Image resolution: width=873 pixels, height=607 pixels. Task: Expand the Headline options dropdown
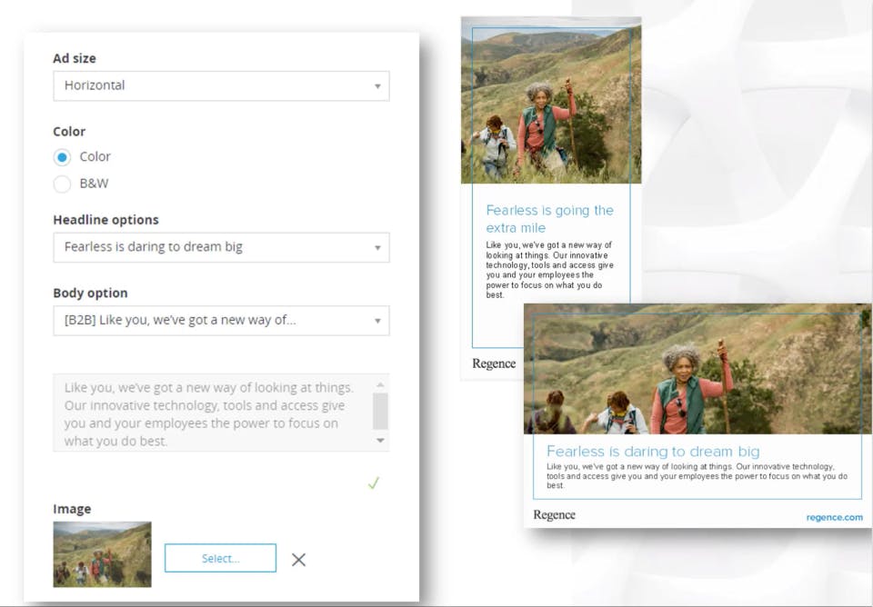click(x=221, y=247)
